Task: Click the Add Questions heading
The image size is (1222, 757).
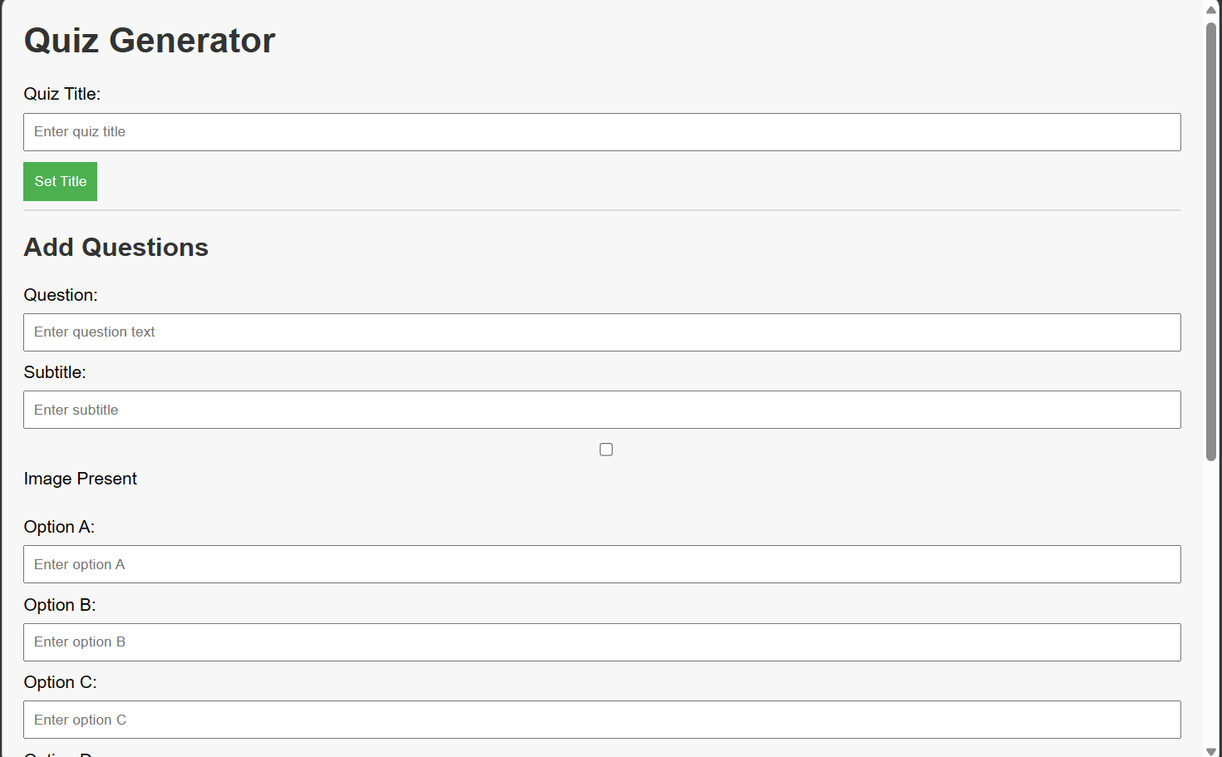Action: click(116, 248)
